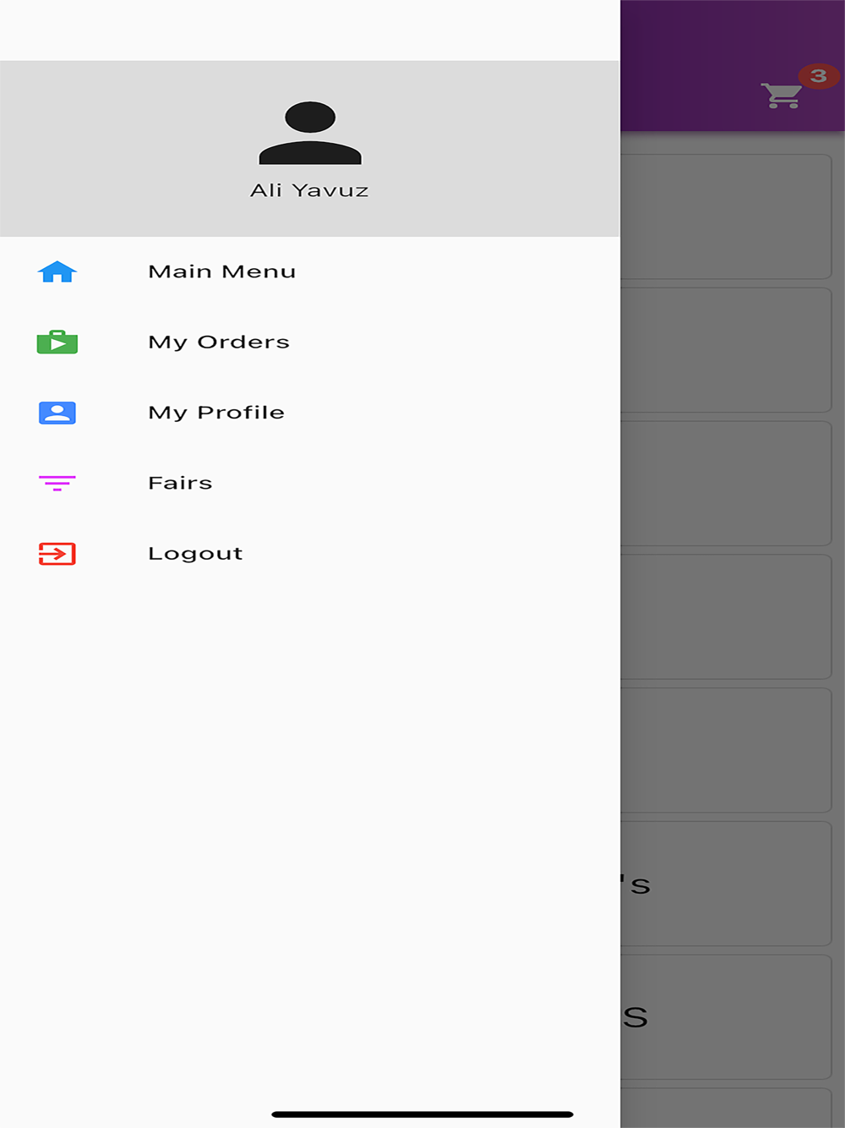Tap the red logout arrow icon
The height and width of the screenshot is (1128, 845).
pyautogui.click(x=57, y=554)
